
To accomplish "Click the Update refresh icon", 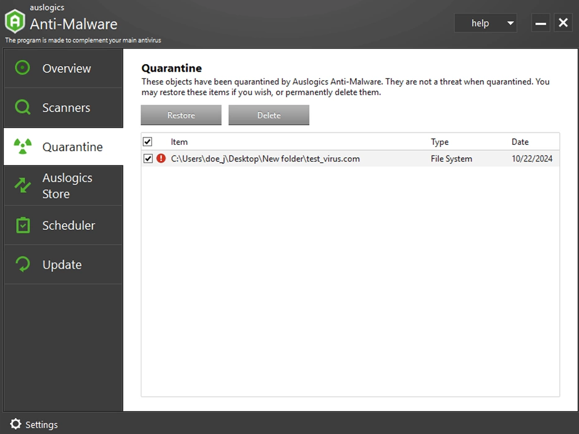I will pyautogui.click(x=23, y=264).
